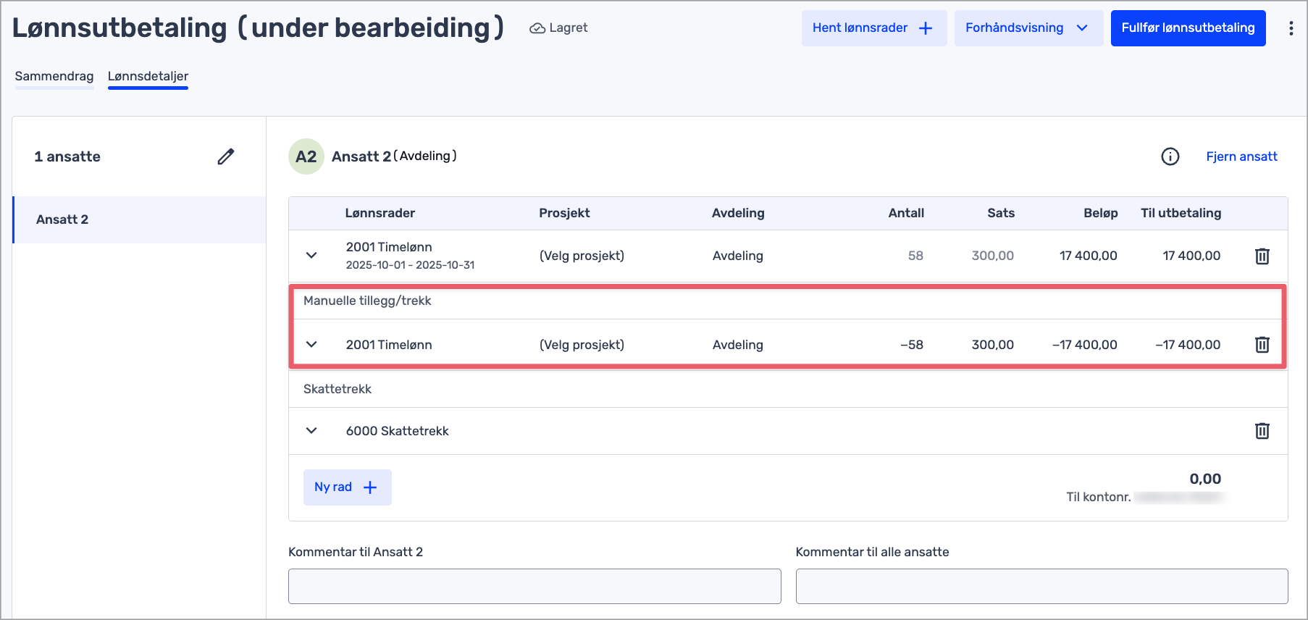
Task: Click the A2 employee avatar
Action: pyautogui.click(x=306, y=156)
